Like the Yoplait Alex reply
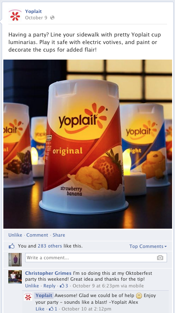 [x=40, y=309]
